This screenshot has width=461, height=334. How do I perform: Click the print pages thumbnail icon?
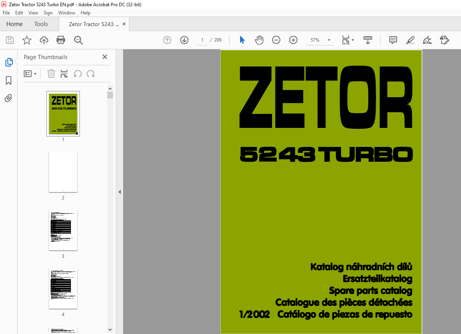point(64,73)
